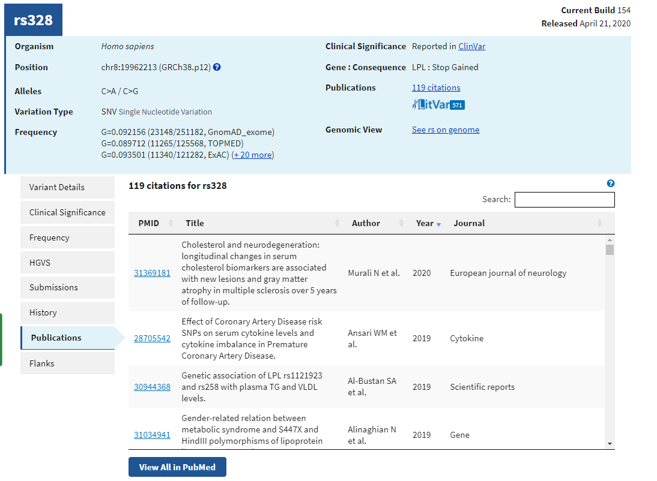Sort citations by PMID column arrows
The height and width of the screenshot is (481, 657).
pos(171,223)
